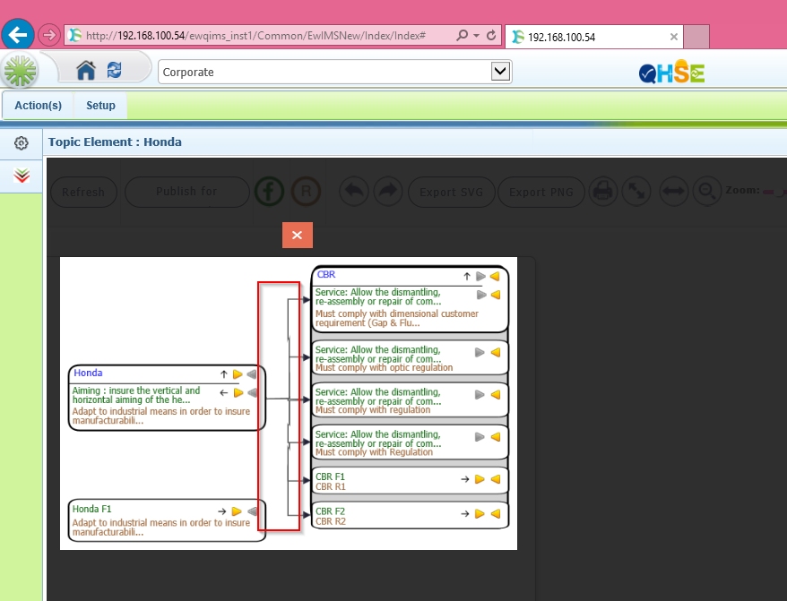Open a new browser tab

(x=696, y=37)
